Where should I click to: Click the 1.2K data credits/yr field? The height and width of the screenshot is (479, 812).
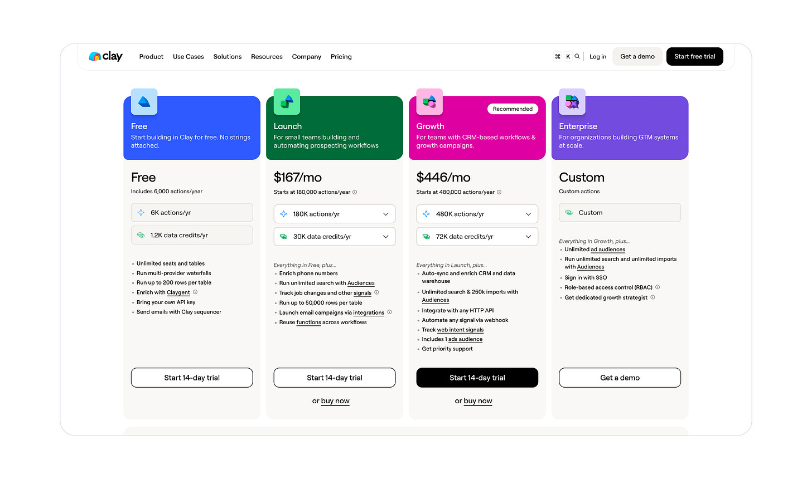coord(192,235)
